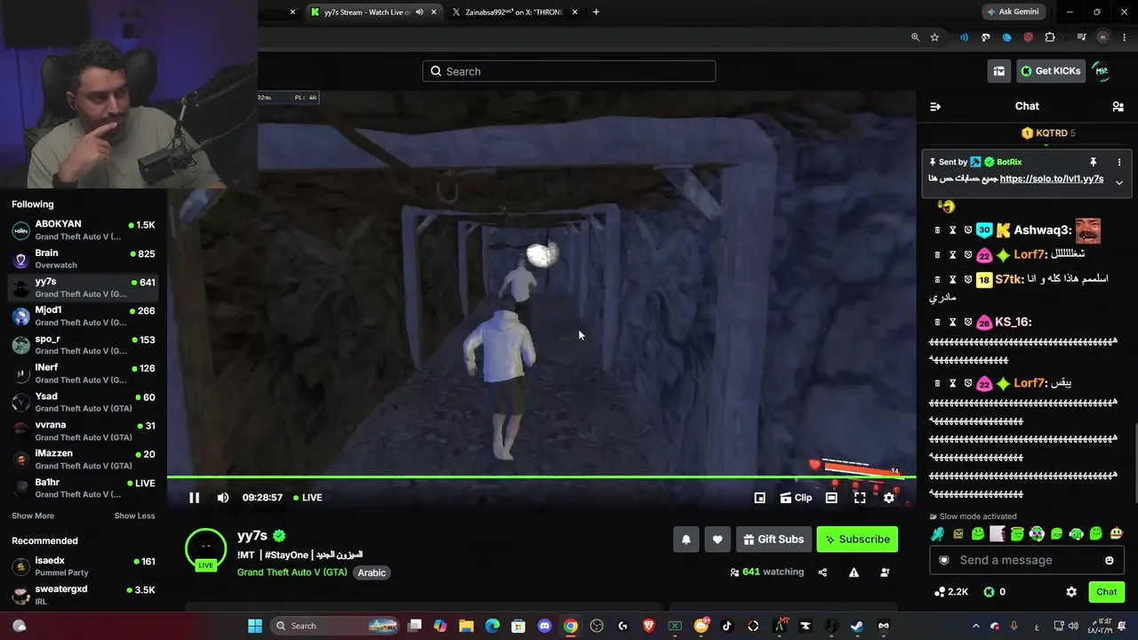This screenshot has width=1138, height=640.
Task: Open the Chrome zoom magnifier icon
Action: pos(915,37)
